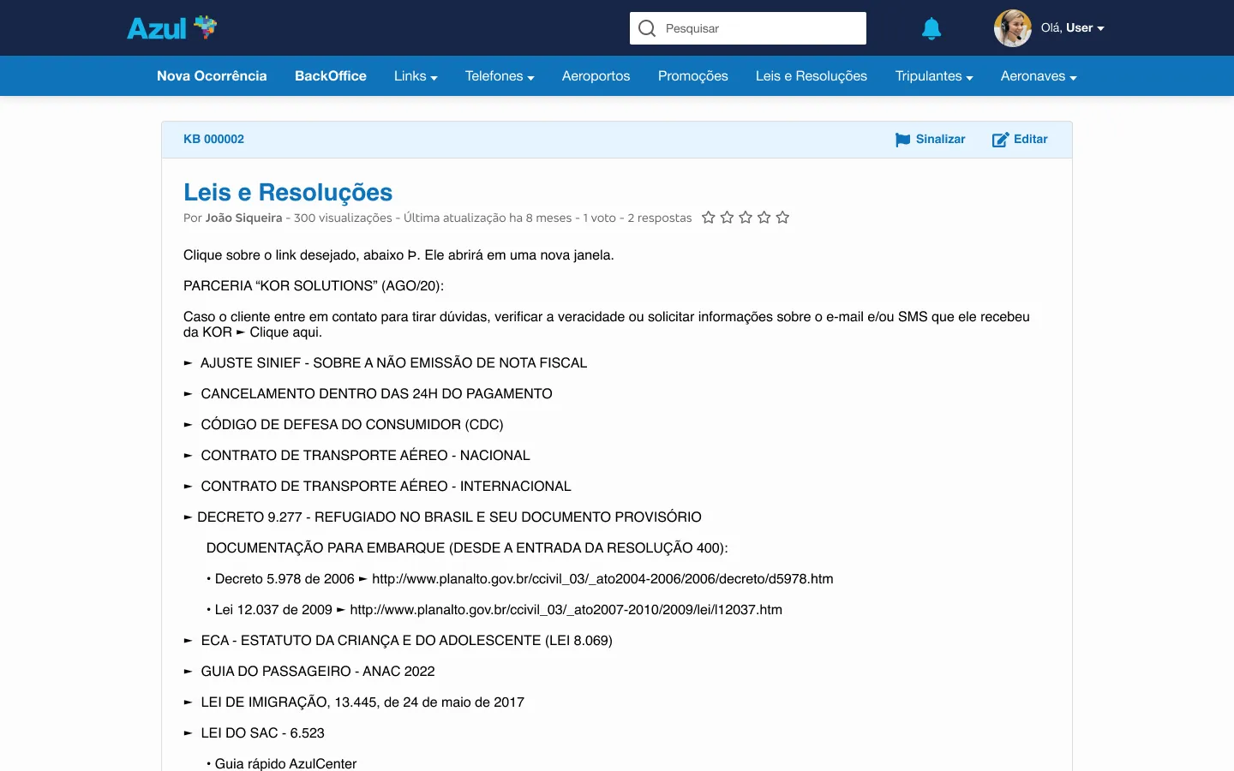Open CANCELAMENTO DENTRO DAS 24H DO PAGAMENTO
The width and height of the screenshot is (1234, 771).
click(x=376, y=394)
